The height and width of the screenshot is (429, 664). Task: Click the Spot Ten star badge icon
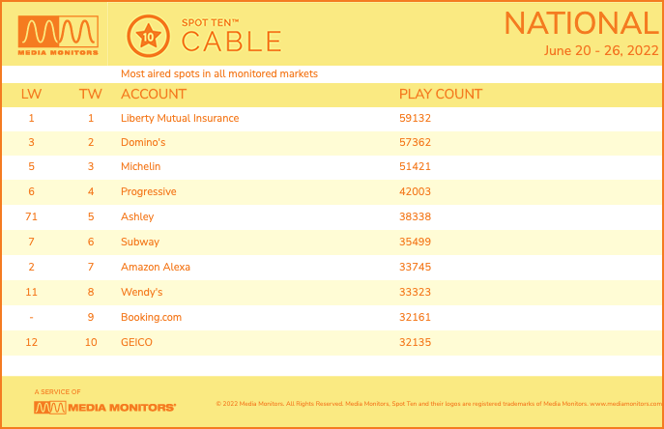coord(148,37)
